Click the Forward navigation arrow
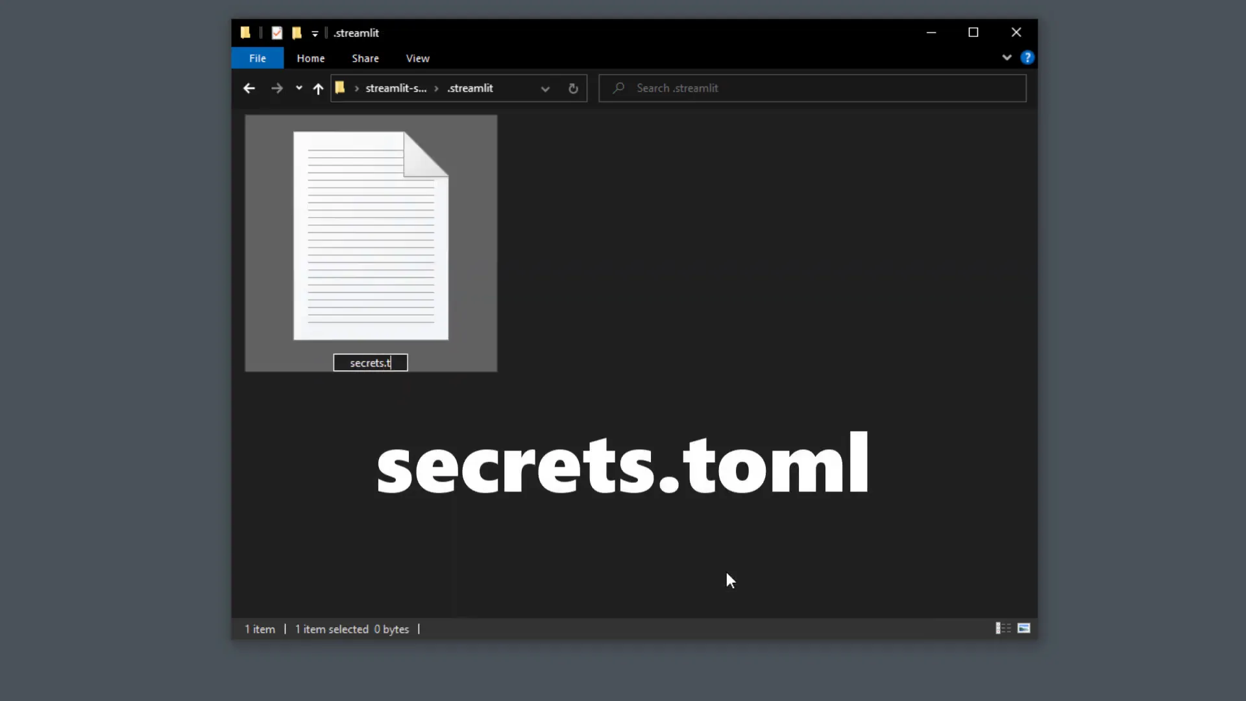This screenshot has height=701, width=1246. (x=276, y=88)
